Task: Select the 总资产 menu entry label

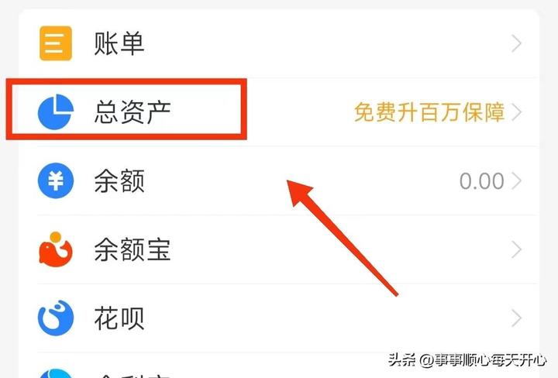Action: [133, 112]
